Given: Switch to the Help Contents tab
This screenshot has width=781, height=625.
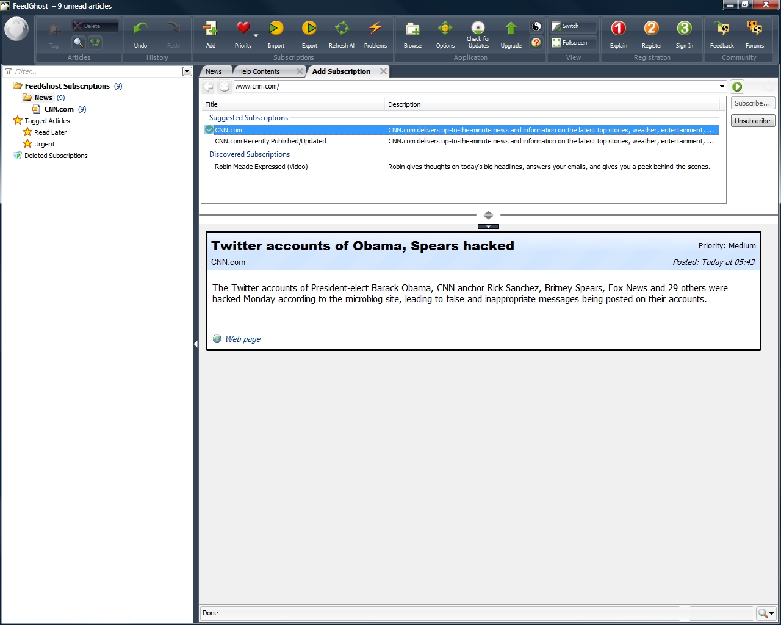Looking at the screenshot, I should (x=259, y=71).
